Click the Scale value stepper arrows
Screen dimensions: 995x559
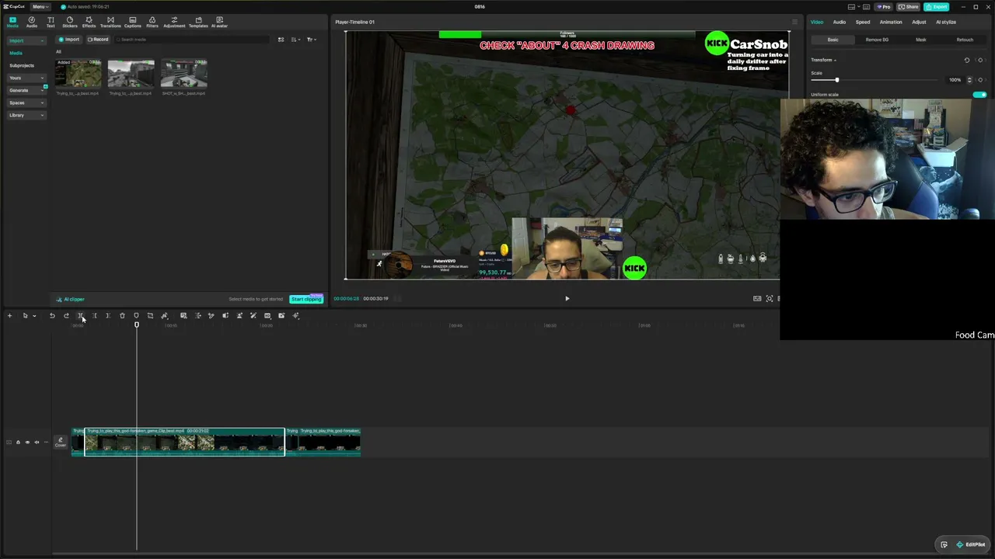pyautogui.click(x=968, y=80)
